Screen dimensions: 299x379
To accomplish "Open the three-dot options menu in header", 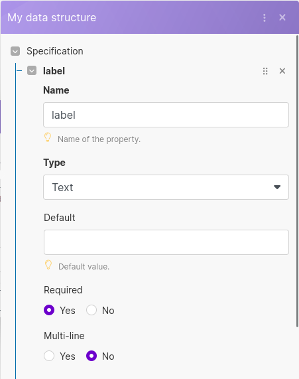I will (x=265, y=18).
